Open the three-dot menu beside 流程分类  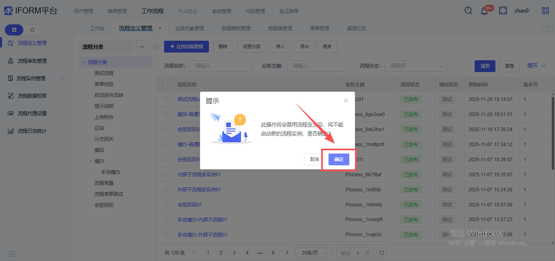click(142, 47)
